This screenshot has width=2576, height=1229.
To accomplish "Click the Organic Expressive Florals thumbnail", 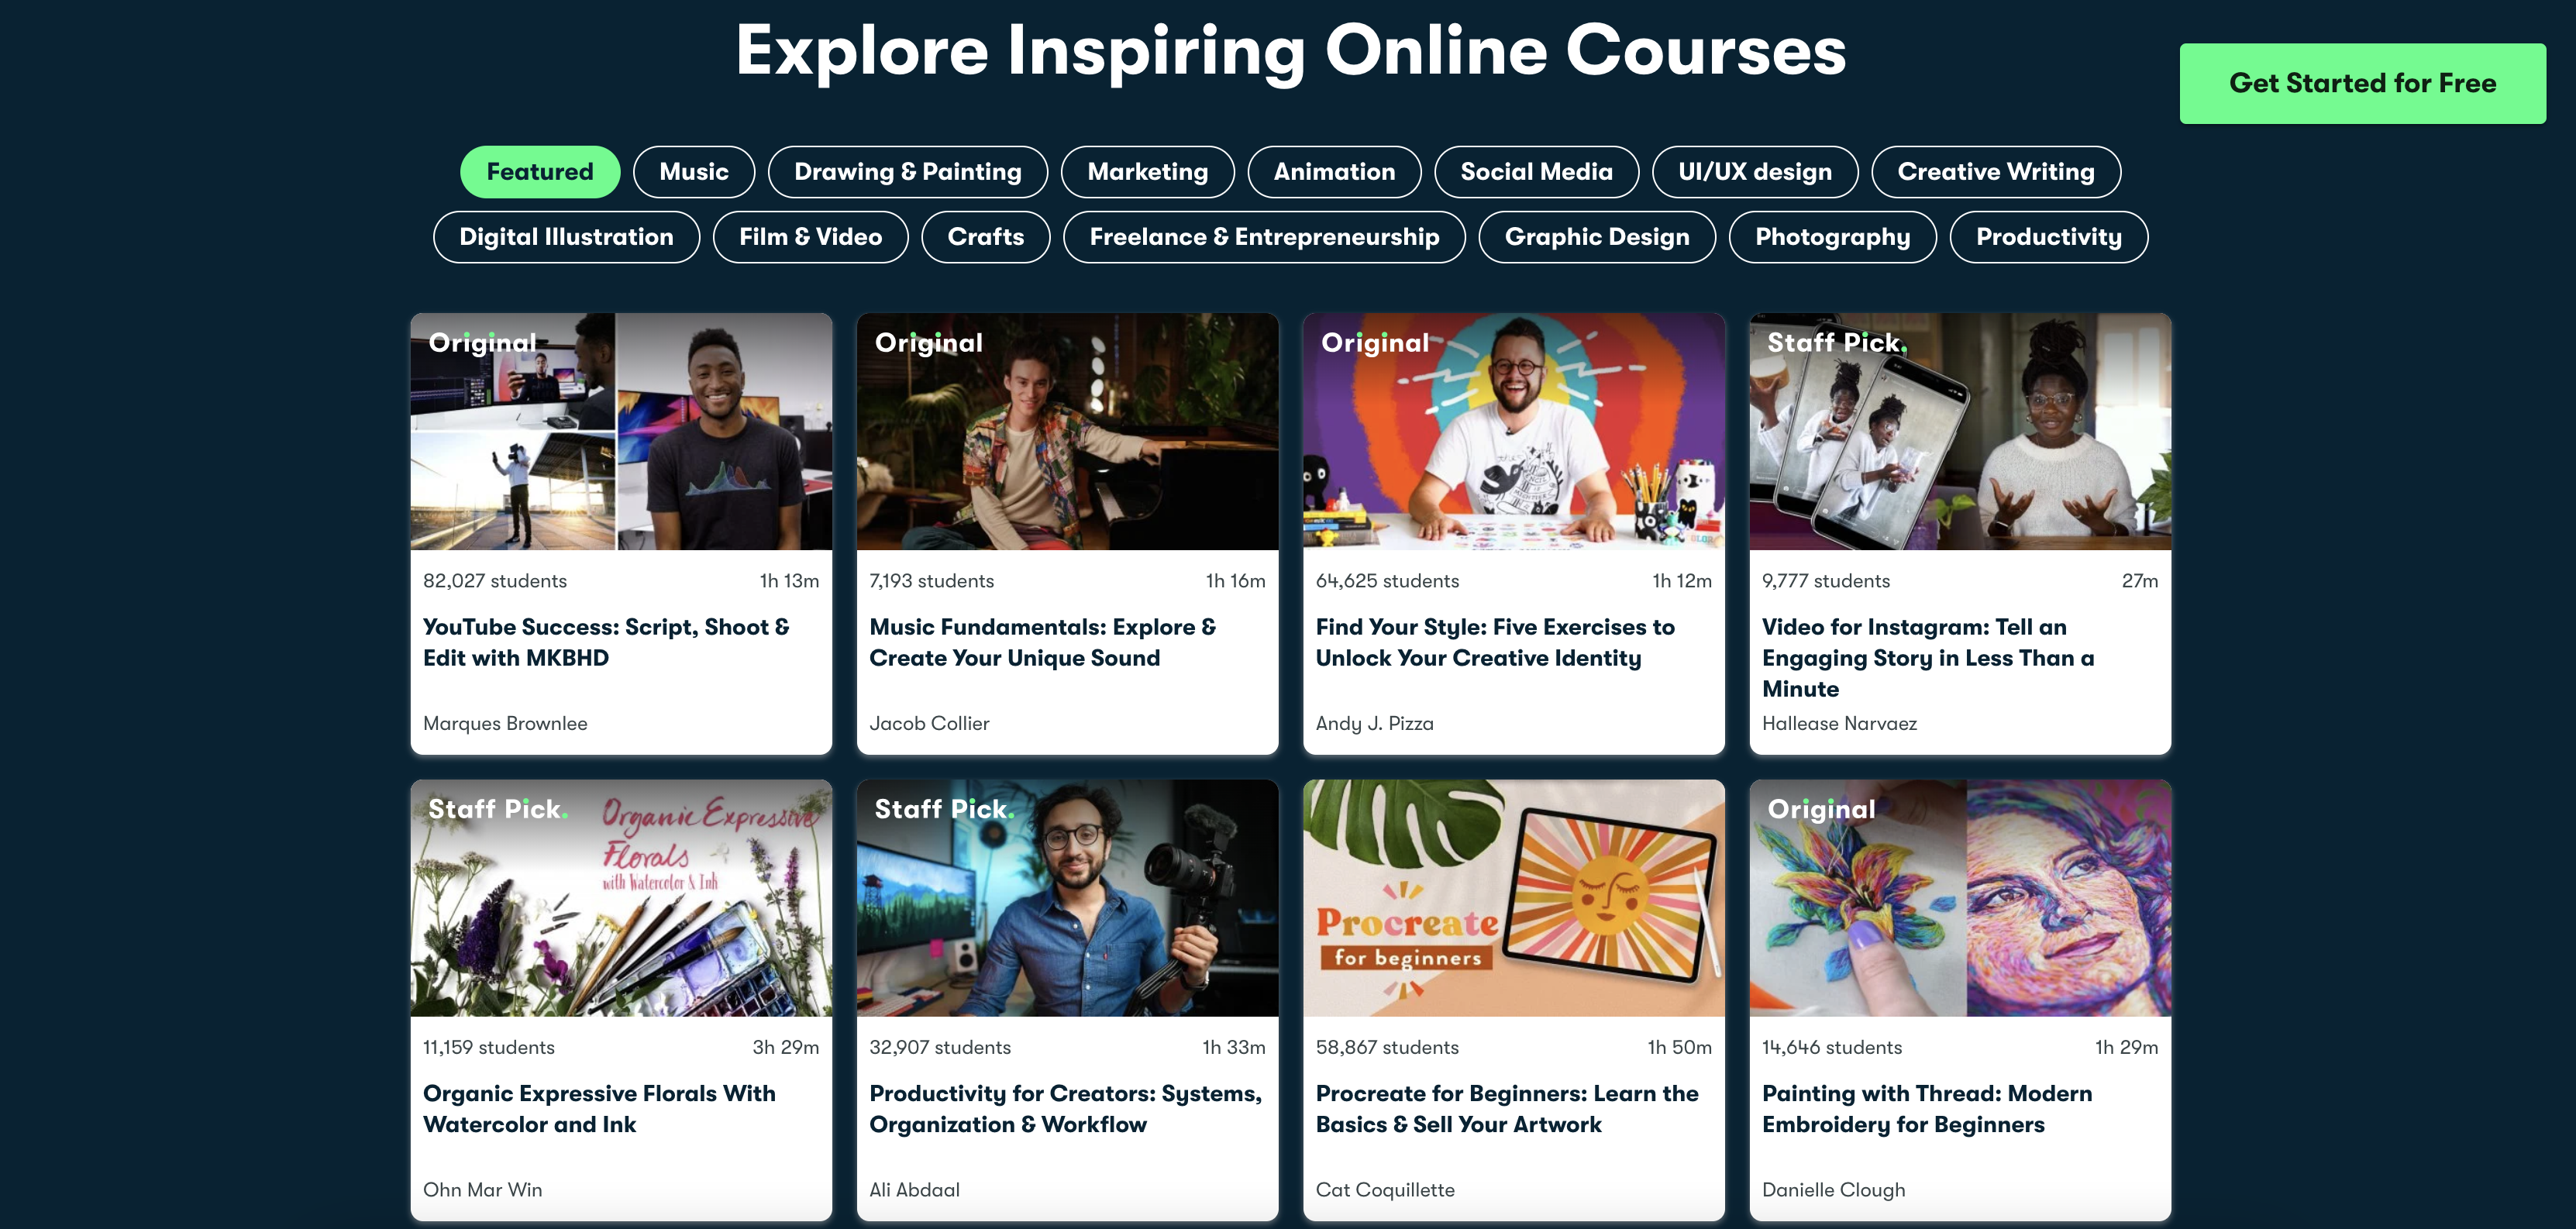I will 621,898.
